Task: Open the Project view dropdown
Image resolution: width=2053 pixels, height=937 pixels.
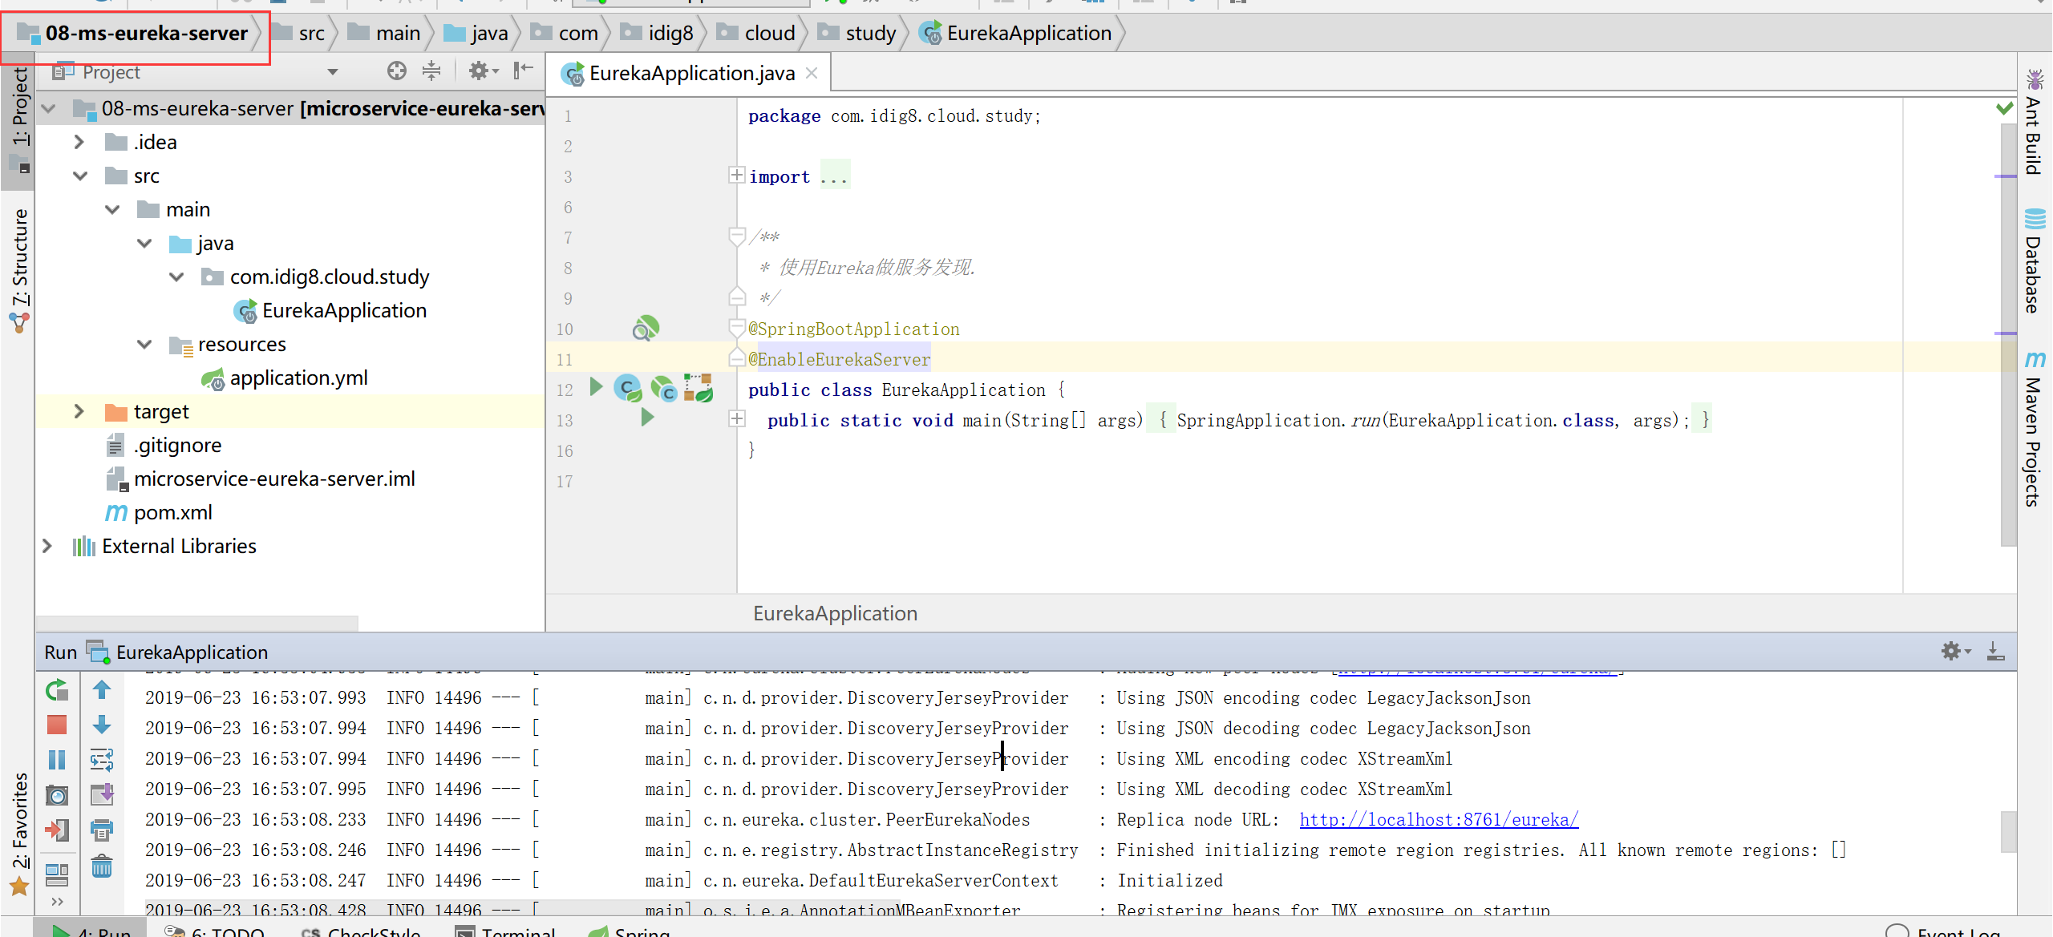Action: [x=333, y=72]
